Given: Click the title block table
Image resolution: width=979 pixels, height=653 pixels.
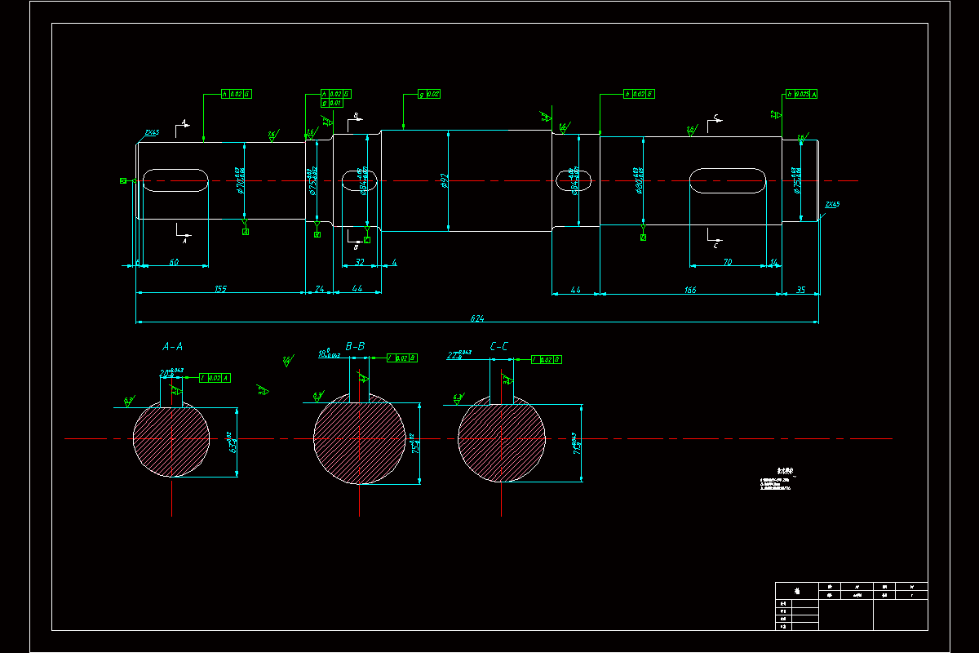Looking at the screenshot, I should [x=850, y=606].
